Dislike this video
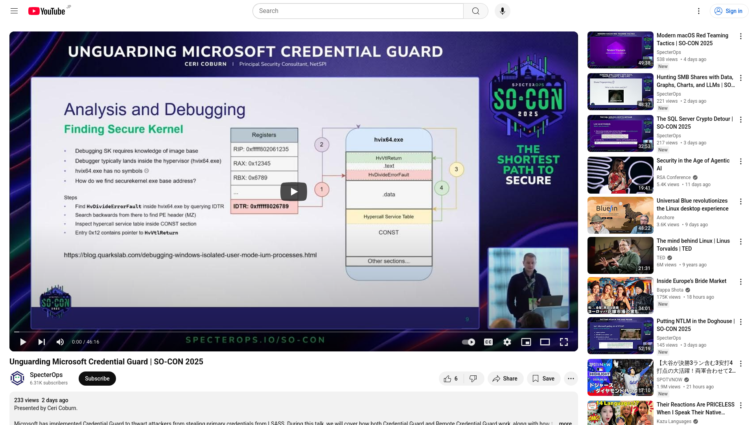 click(x=473, y=379)
